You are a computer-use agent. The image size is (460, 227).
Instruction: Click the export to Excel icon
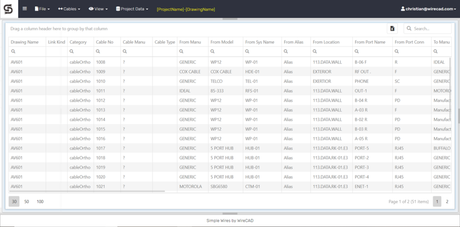[392, 29]
